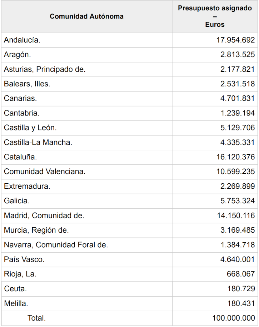Click the Asturias, Principado de cell

click(45, 69)
